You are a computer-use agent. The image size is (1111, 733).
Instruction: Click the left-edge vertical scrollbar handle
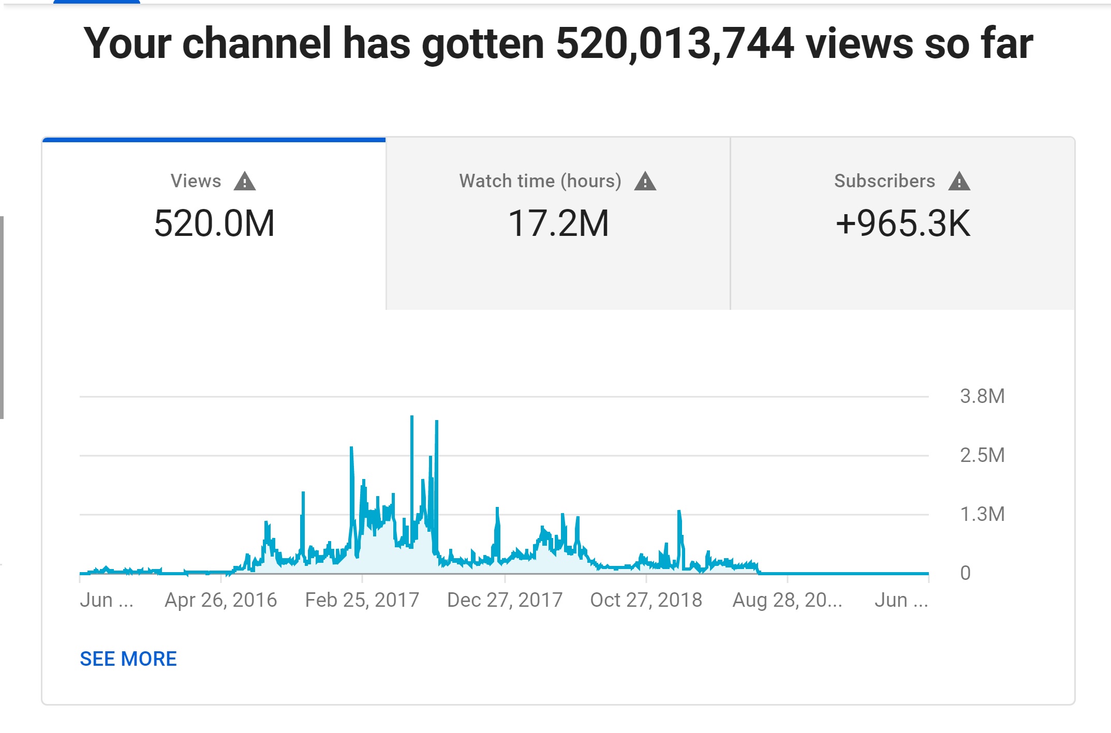2,317
